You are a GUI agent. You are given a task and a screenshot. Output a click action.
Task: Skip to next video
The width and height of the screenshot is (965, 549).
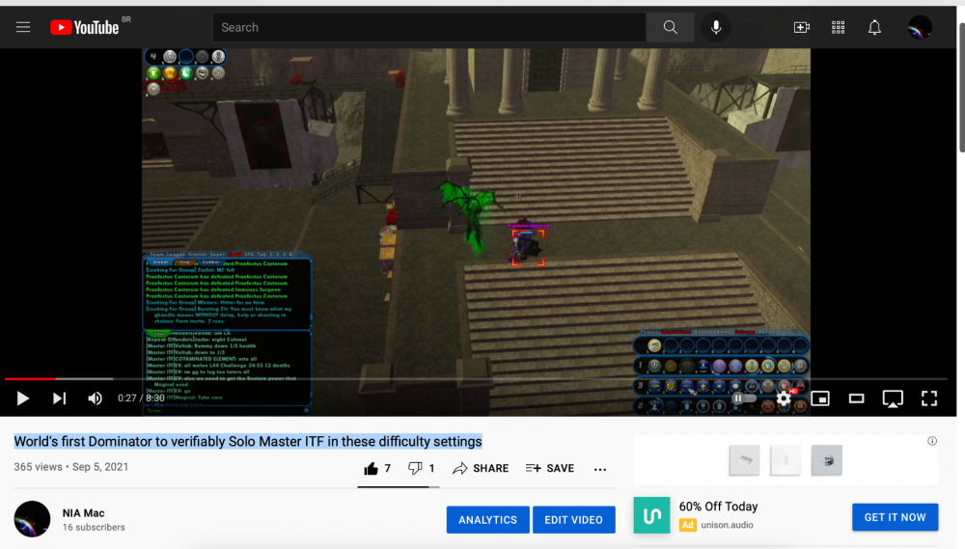tap(59, 398)
